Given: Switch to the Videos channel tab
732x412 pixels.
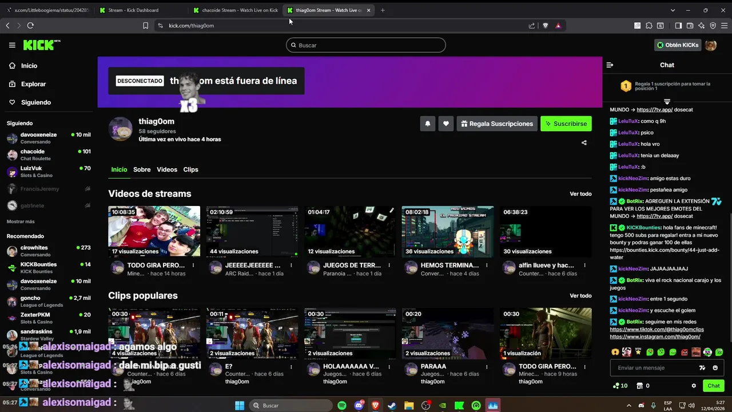Looking at the screenshot, I should click(x=167, y=169).
